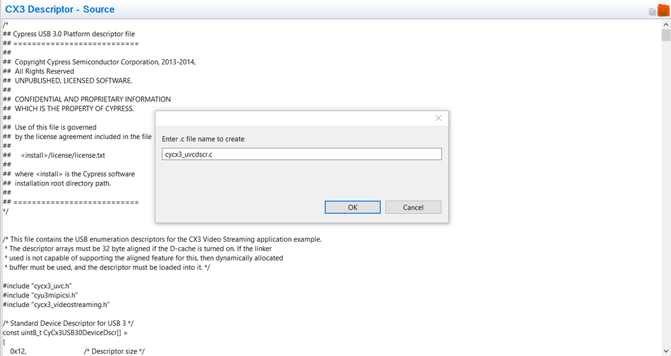Click the 'Enter .c file name to create' label
Viewport: 671px width, 356px height.
(x=204, y=139)
